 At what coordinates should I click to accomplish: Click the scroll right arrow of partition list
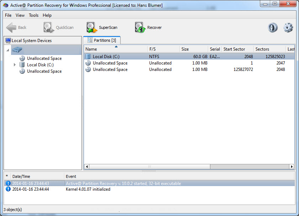[292, 166]
